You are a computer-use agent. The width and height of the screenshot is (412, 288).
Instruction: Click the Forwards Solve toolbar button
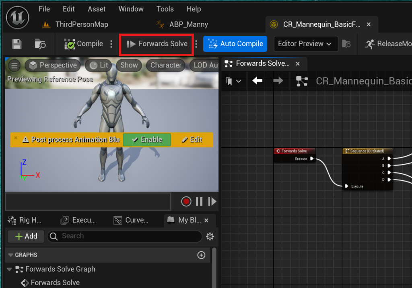pos(157,44)
